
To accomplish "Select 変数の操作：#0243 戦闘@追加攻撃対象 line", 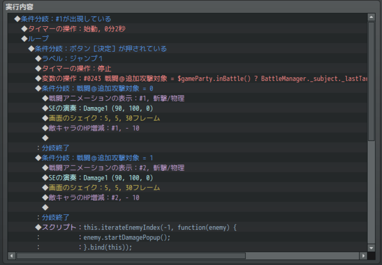I will click(187, 79).
